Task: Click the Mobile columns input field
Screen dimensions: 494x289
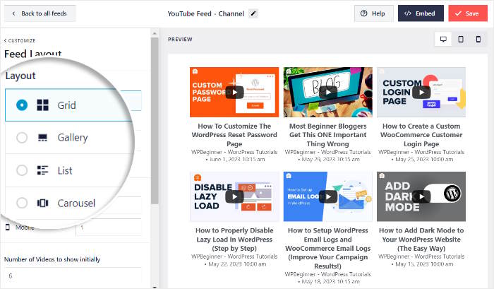Action: [x=109, y=227]
